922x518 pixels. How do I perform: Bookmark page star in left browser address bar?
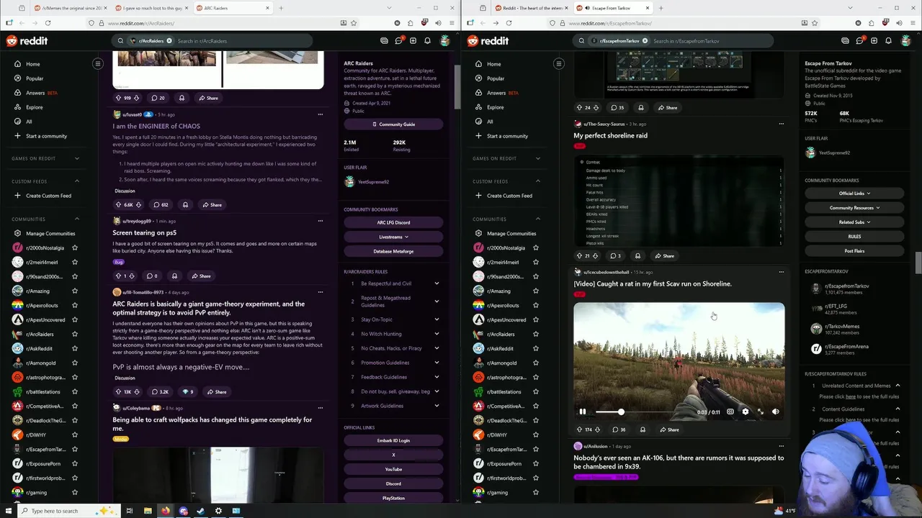pyautogui.click(x=354, y=23)
